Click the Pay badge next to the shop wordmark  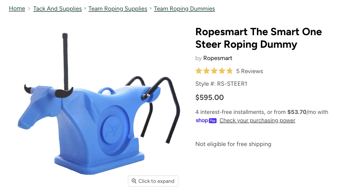click(213, 120)
